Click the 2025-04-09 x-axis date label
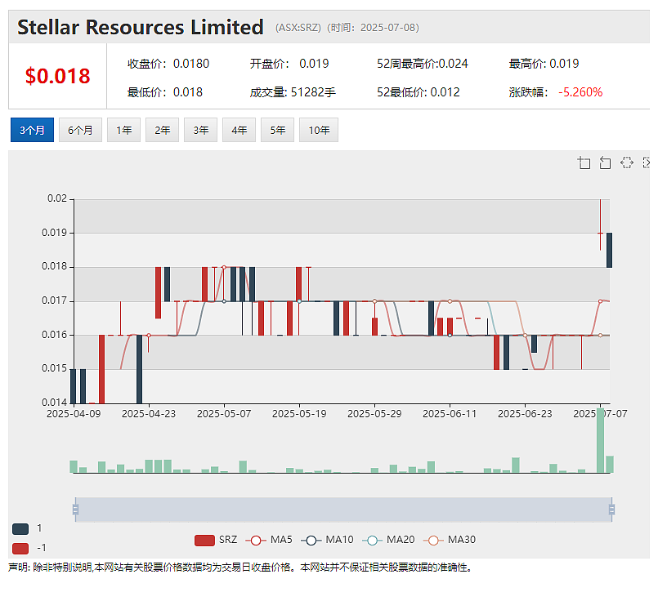 coord(74,414)
